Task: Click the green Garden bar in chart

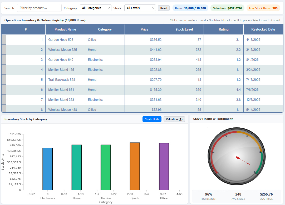Action: coord(106,167)
